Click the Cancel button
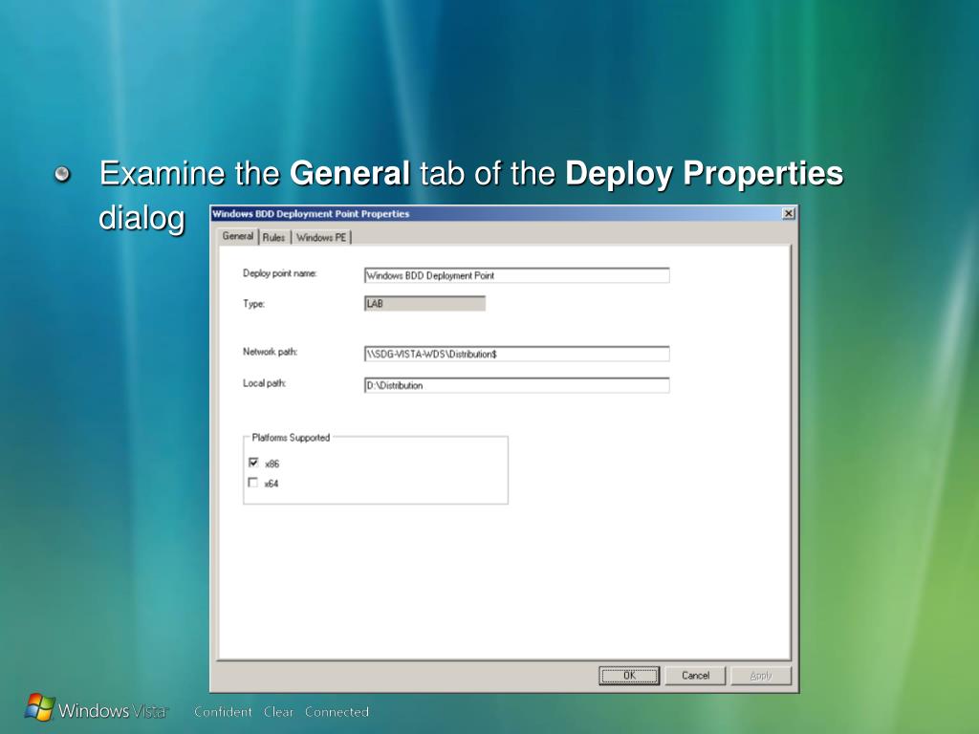The height and width of the screenshot is (734, 979). pos(696,676)
